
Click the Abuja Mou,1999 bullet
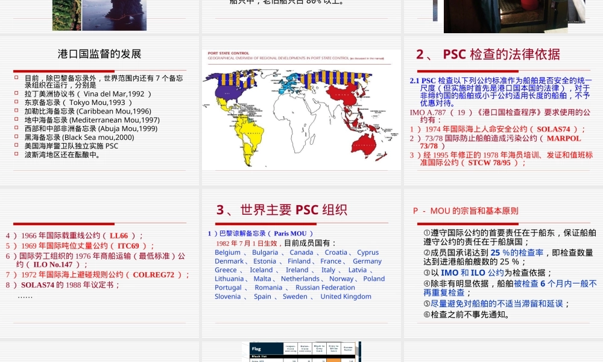pyautogui.click(x=91, y=129)
